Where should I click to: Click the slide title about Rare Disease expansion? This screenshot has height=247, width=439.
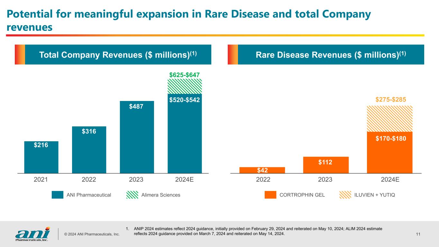(x=188, y=20)
